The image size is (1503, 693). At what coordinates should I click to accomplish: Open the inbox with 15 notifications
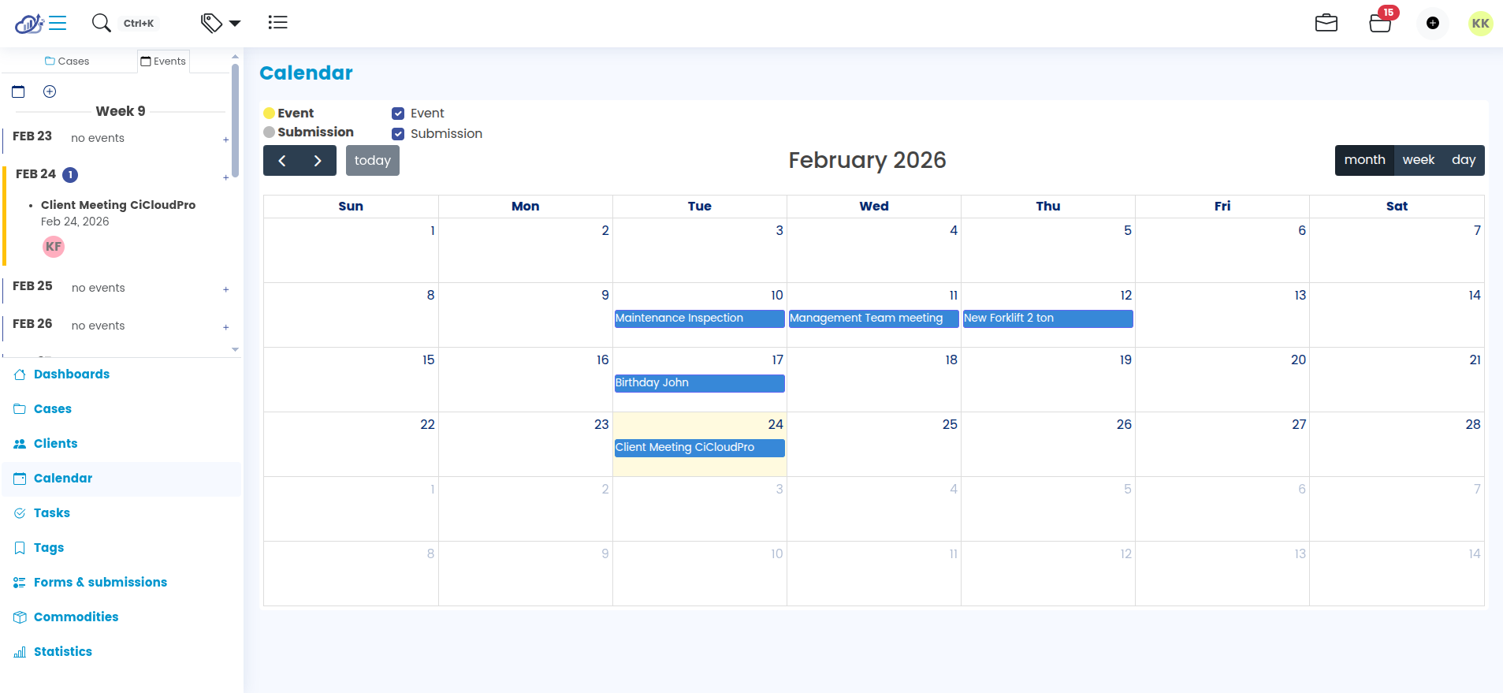pyautogui.click(x=1380, y=23)
